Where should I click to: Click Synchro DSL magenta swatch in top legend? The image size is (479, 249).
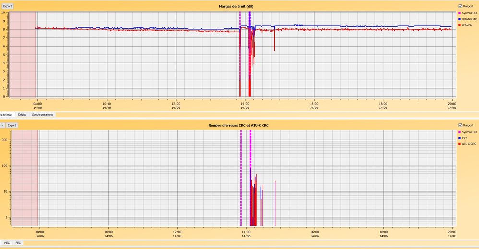pos(460,13)
